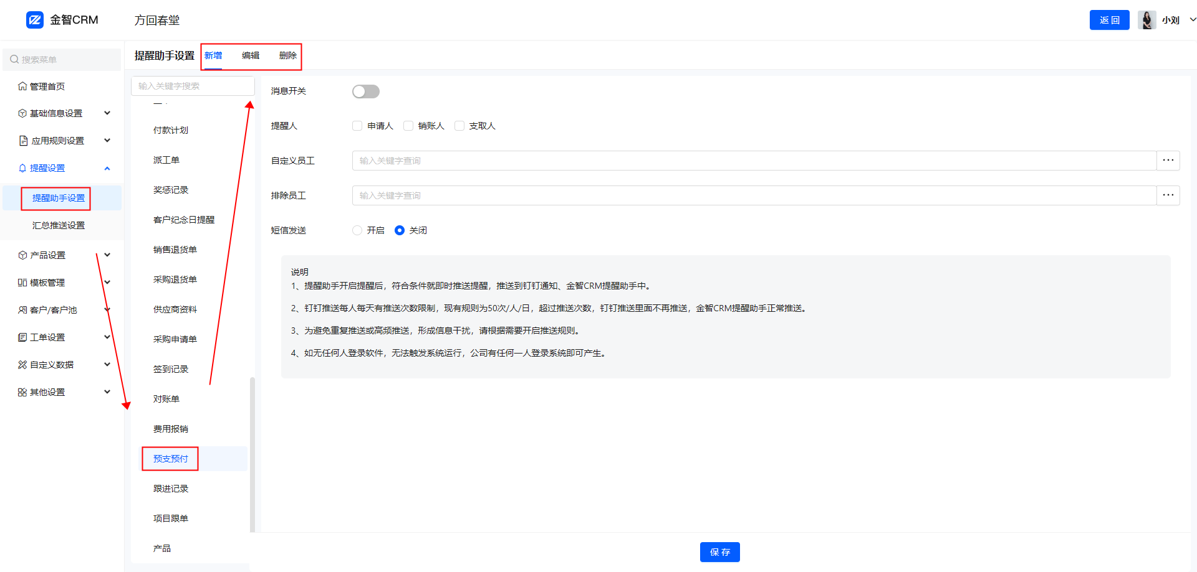Check the 支取人 checkbox
Viewport: 1197px width, 572px height.
tap(459, 126)
